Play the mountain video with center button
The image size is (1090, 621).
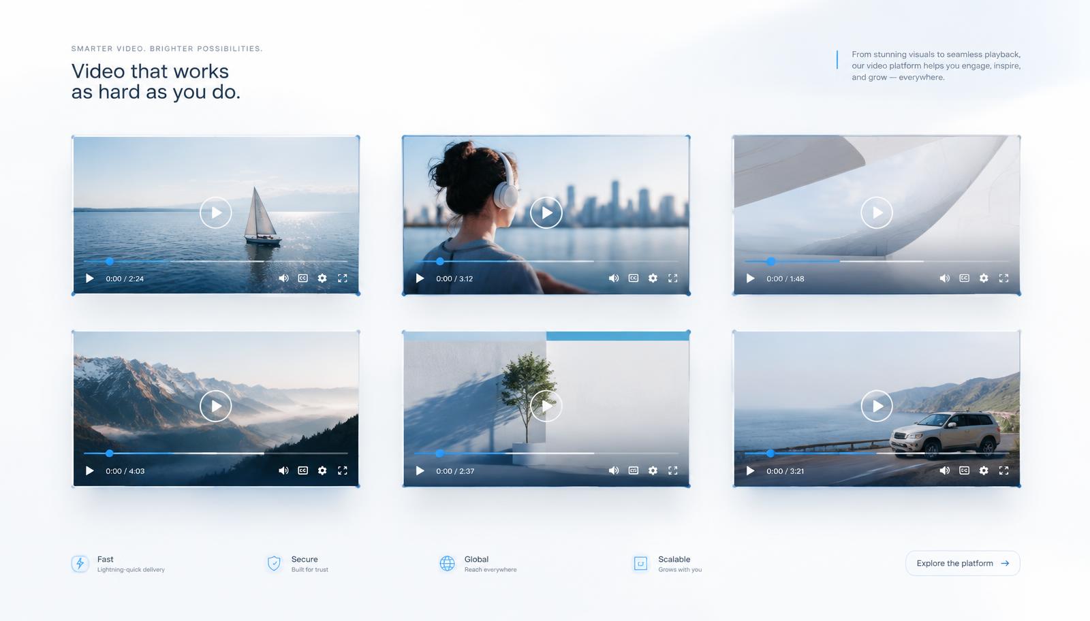click(216, 406)
